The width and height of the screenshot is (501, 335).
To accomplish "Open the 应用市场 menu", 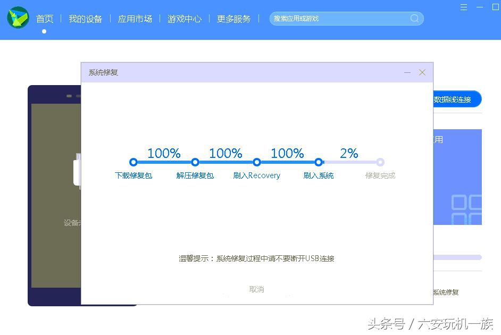I will (x=135, y=18).
